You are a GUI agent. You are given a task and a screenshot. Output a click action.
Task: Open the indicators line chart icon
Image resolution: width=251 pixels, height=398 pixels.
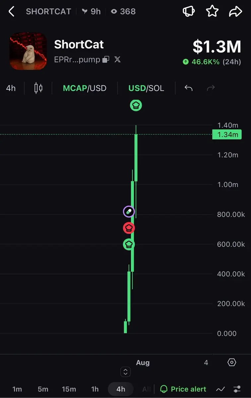point(220,389)
